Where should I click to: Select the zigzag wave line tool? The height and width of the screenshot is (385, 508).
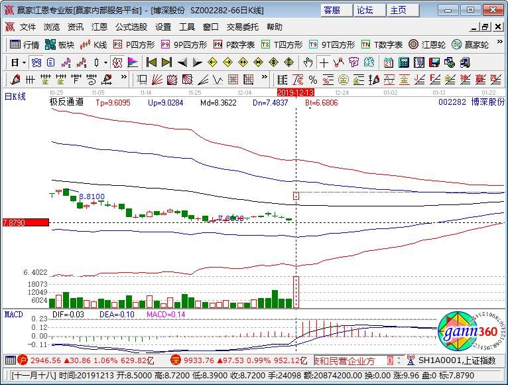(x=218, y=80)
